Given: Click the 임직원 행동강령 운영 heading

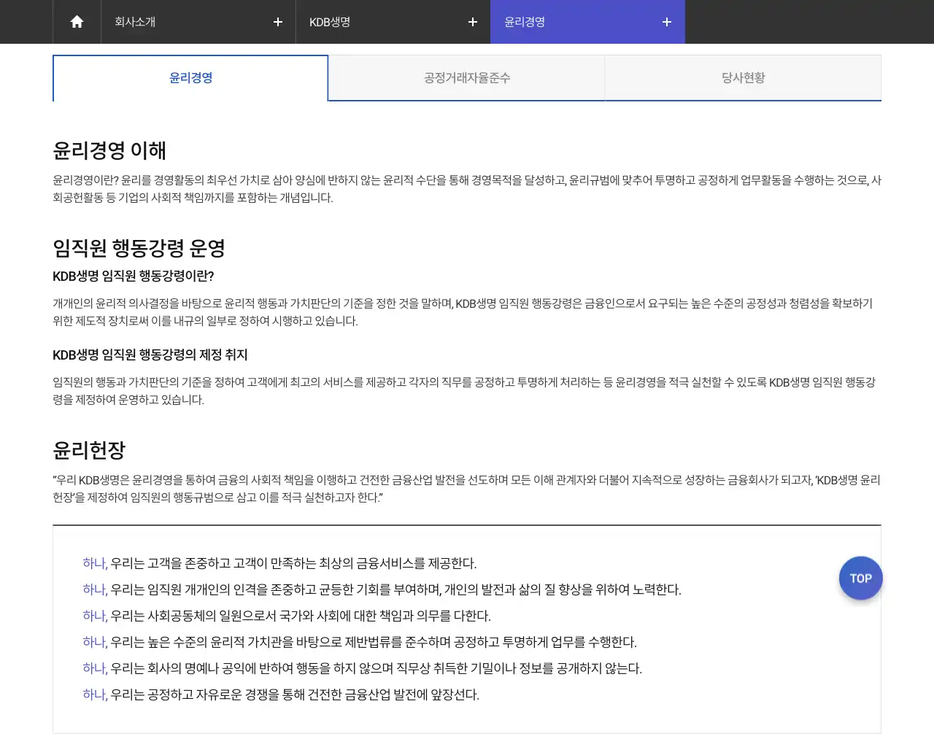Looking at the screenshot, I should coord(139,249).
